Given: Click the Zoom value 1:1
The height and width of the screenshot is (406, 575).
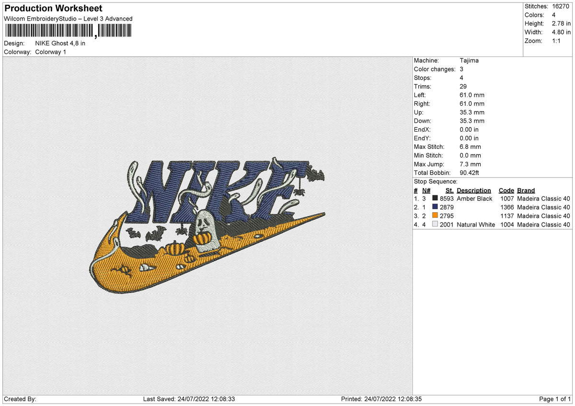Looking at the screenshot, I should 557,41.
